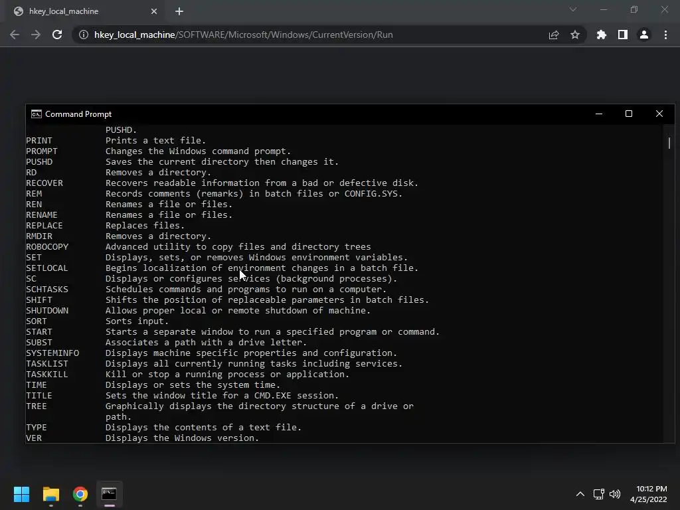The width and height of the screenshot is (680, 510).
Task: Open the volume speaker icon
Action: tap(615, 494)
